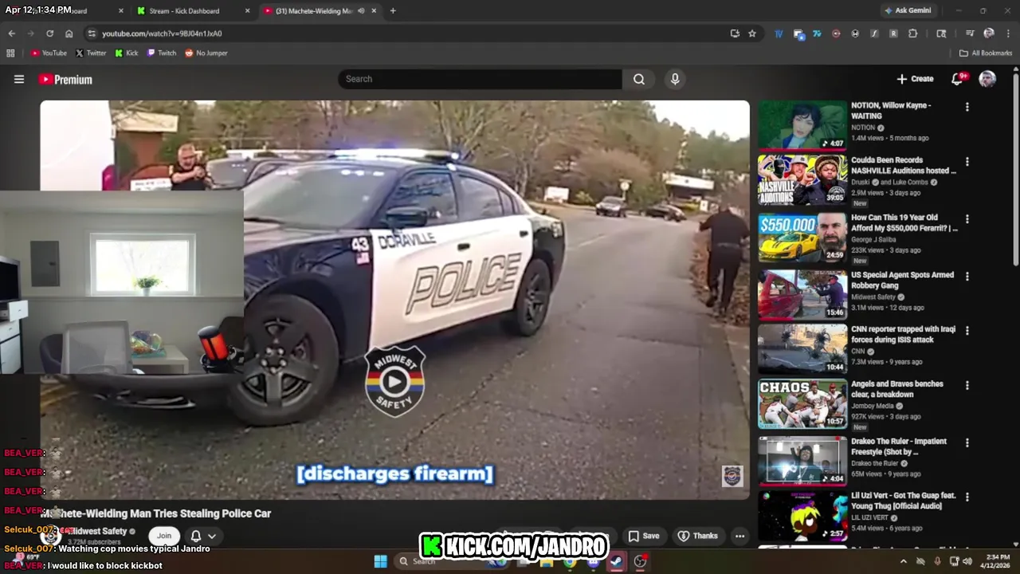Open options for Coulda Been Records video
The image size is (1020, 574).
tap(967, 162)
